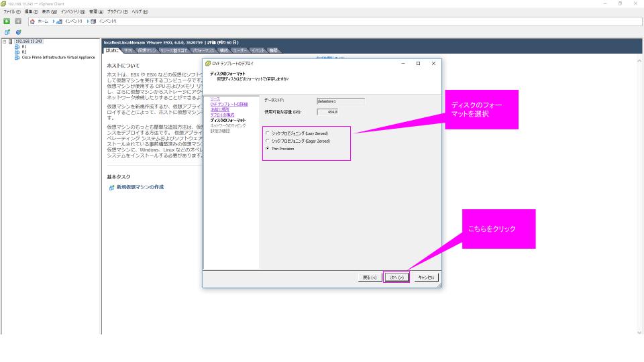Click the first breadcrumb arrow after ホーム

pos(54,21)
